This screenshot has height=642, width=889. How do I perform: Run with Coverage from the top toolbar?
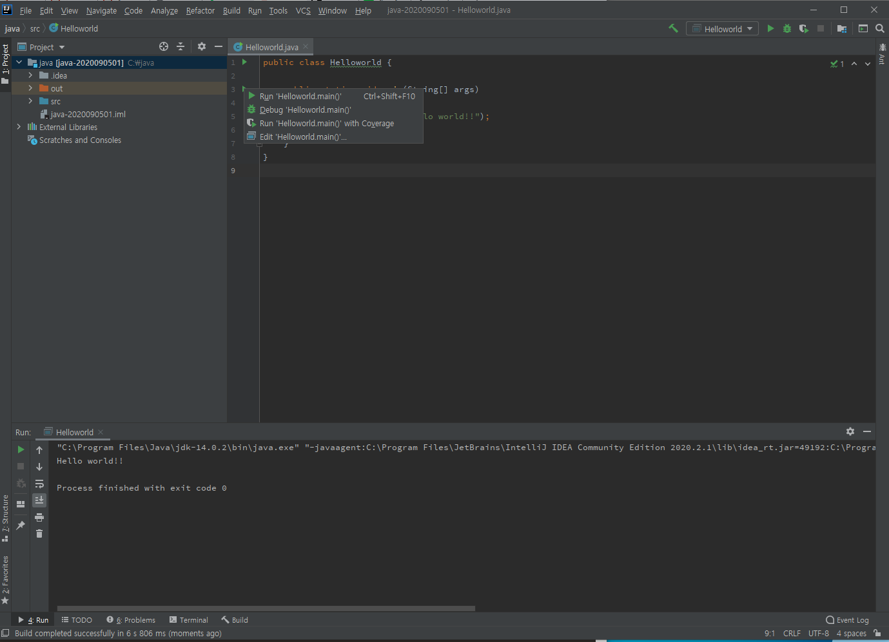tap(804, 28)
